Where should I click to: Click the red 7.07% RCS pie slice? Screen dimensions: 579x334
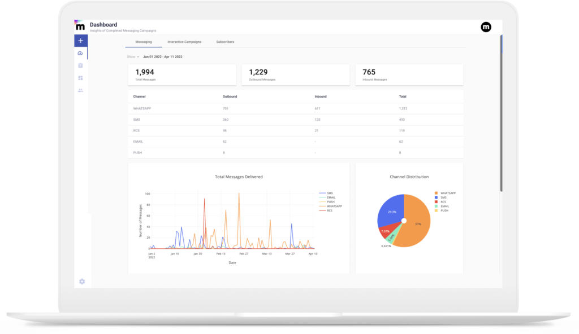coord(387,231)
